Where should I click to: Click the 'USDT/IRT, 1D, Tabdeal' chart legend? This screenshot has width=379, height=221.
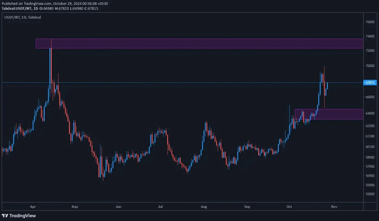click(x=23, y=17)
